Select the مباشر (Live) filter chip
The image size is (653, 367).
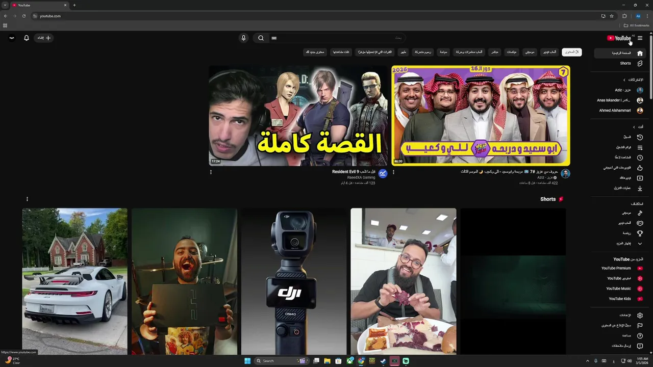click(x=494, y=52)
